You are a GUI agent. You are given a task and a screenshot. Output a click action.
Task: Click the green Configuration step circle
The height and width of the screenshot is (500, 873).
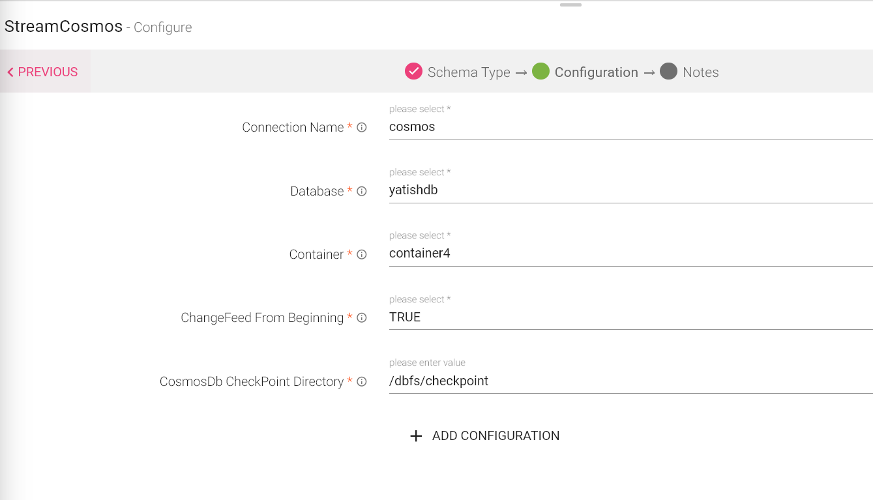click(540, 72)
